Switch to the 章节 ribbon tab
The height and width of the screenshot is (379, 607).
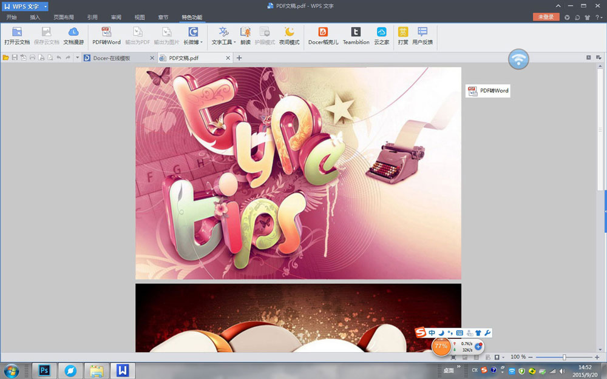click(x=163, y=18)
